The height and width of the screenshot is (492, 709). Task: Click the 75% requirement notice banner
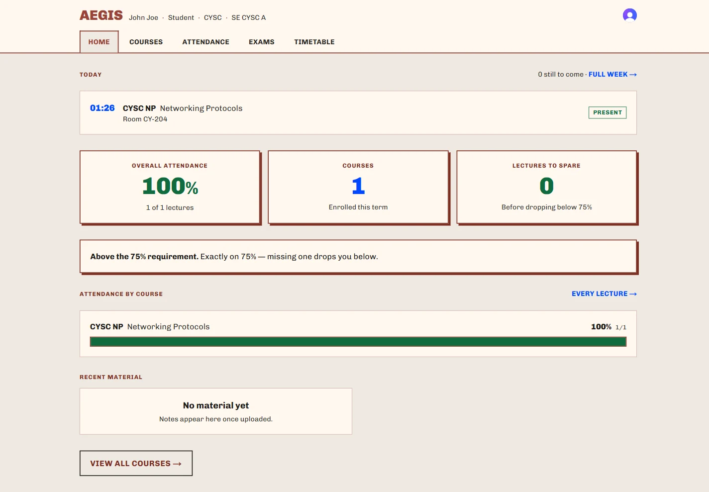coord(358,257)
